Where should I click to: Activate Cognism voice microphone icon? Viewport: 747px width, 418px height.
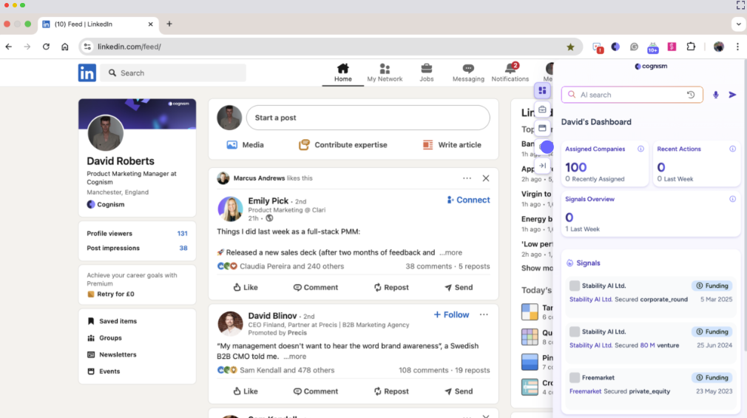(715, 95)
